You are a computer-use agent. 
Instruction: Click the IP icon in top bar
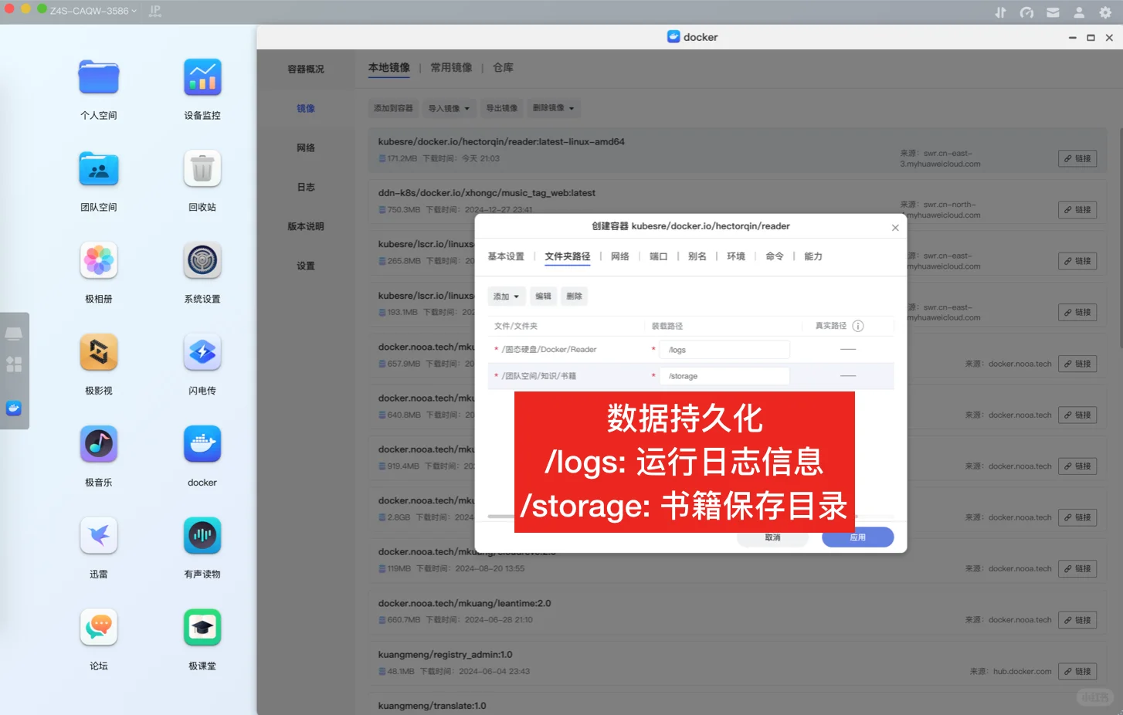(155, 11)
